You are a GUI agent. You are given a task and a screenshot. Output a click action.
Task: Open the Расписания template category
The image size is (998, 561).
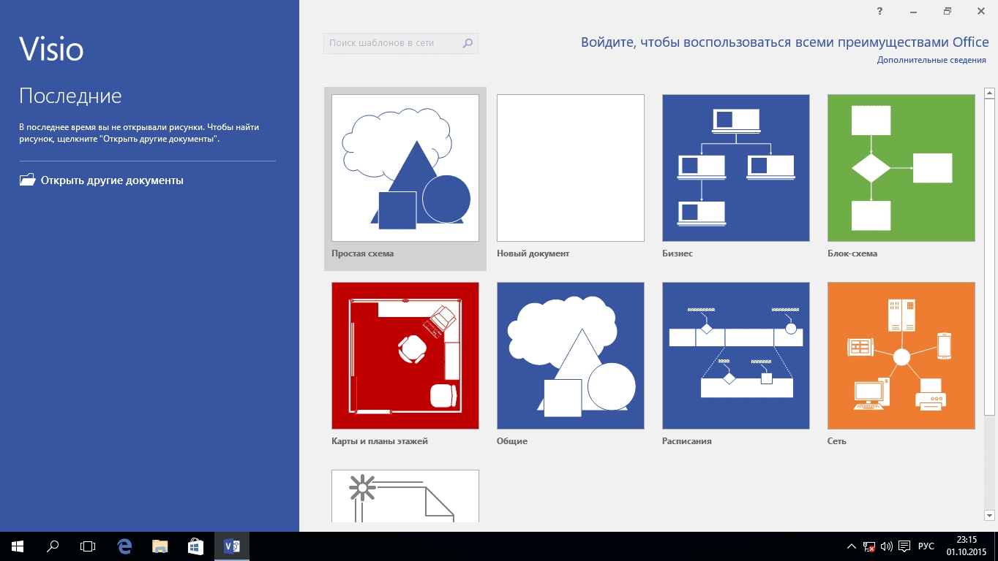736,356
